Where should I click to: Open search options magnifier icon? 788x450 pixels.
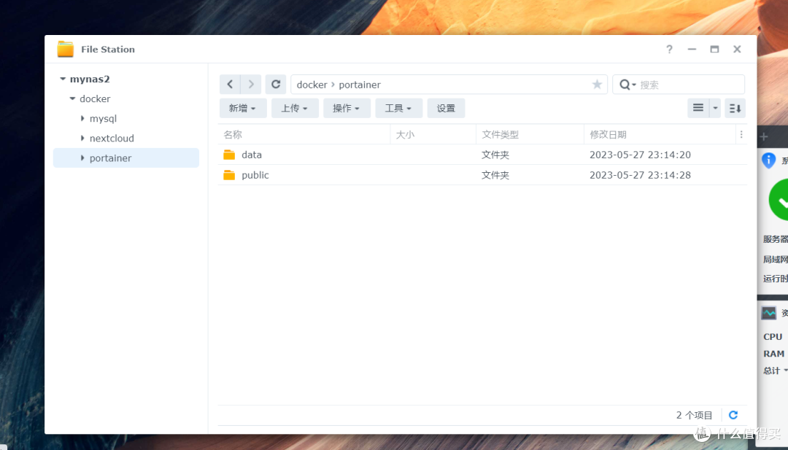(x=627, y=85)
